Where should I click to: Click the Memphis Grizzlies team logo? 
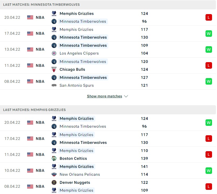point(54,14)
